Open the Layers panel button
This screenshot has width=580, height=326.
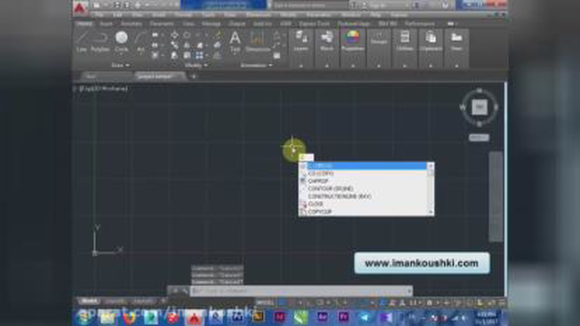coord(301,41)
